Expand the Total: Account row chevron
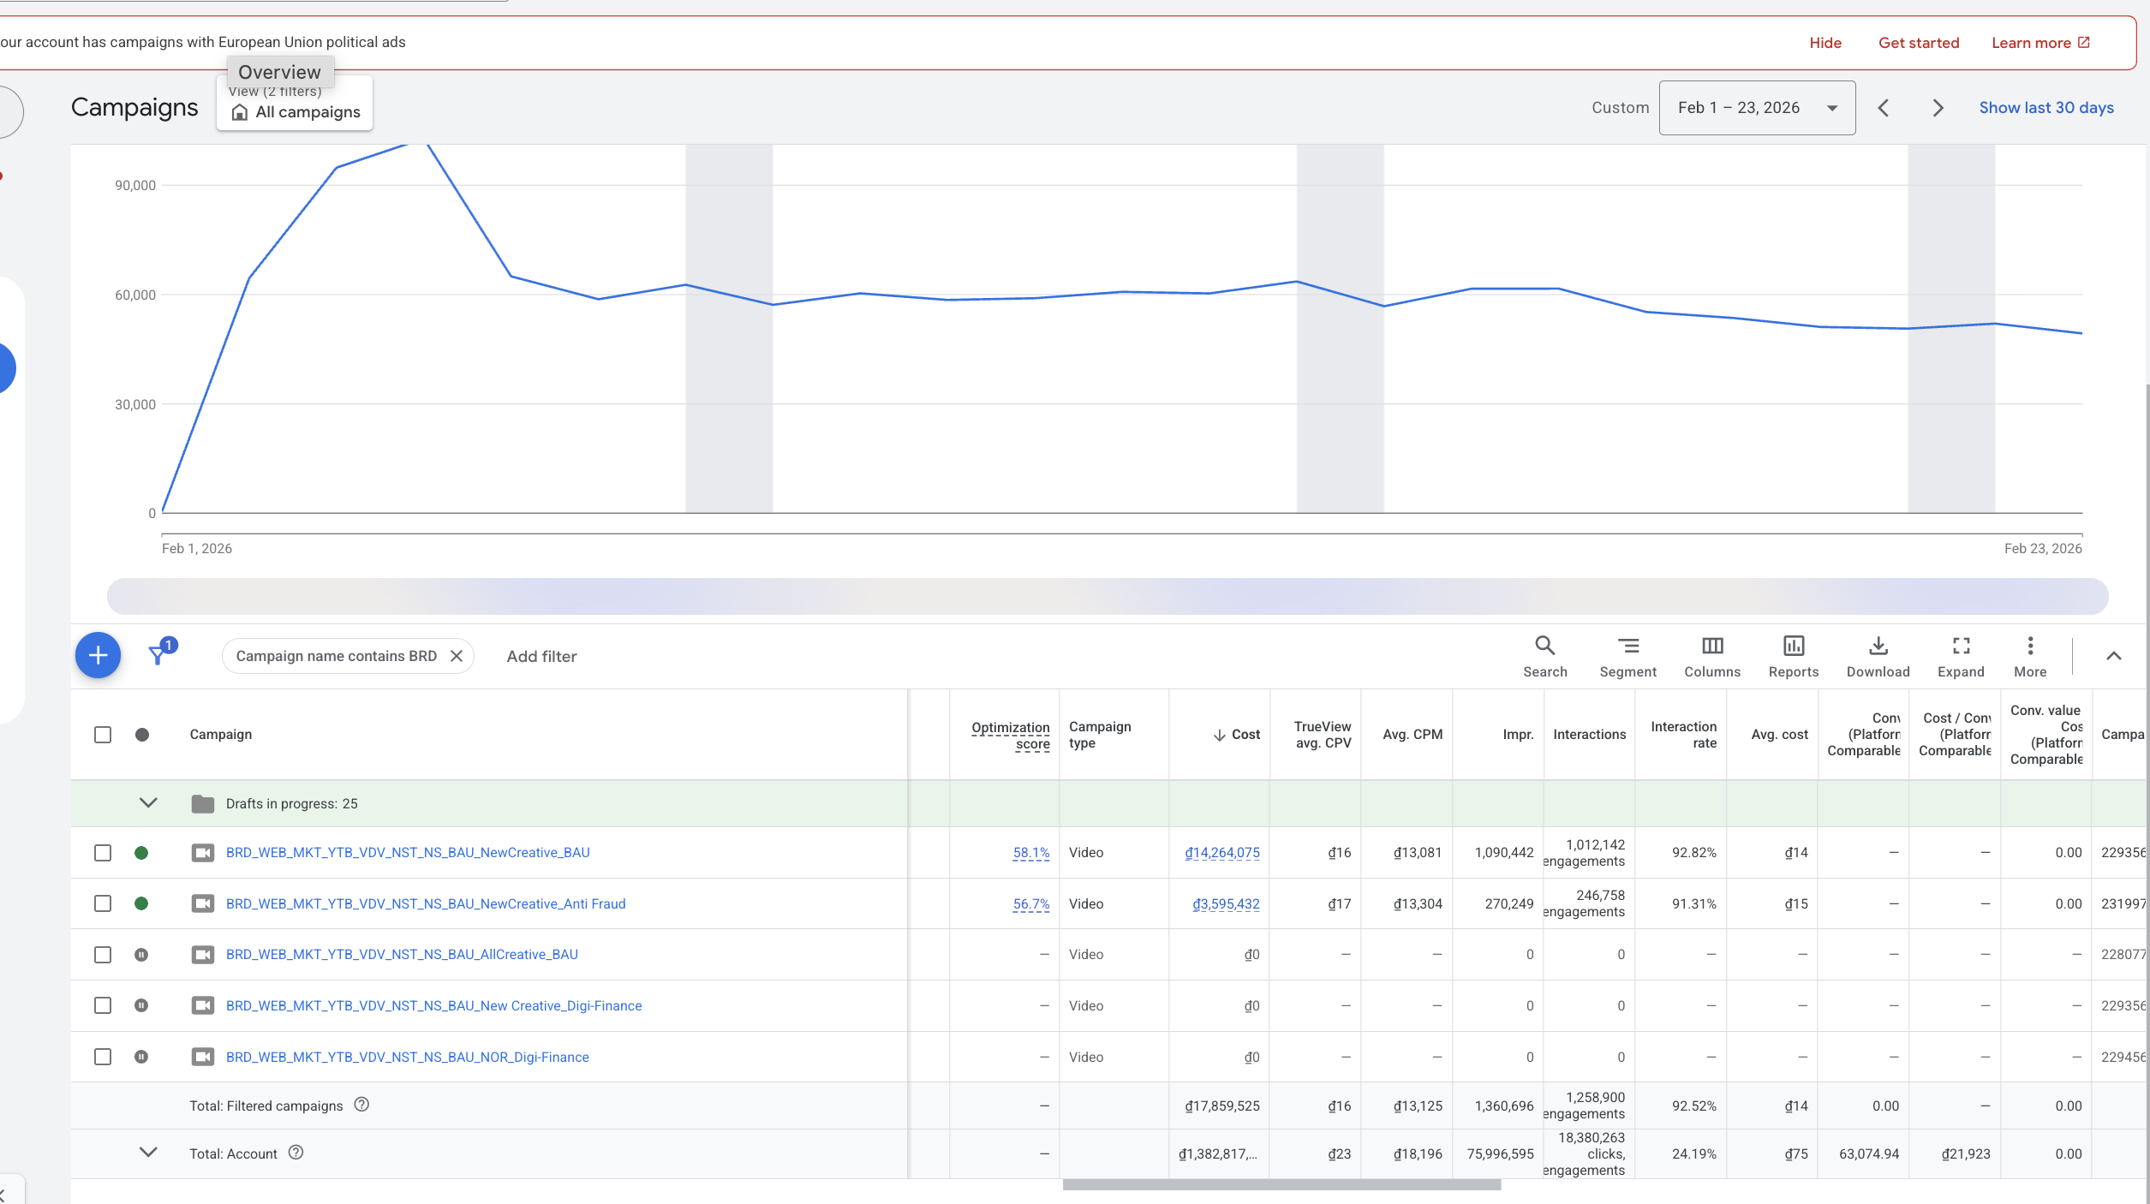 [148, 1153]
